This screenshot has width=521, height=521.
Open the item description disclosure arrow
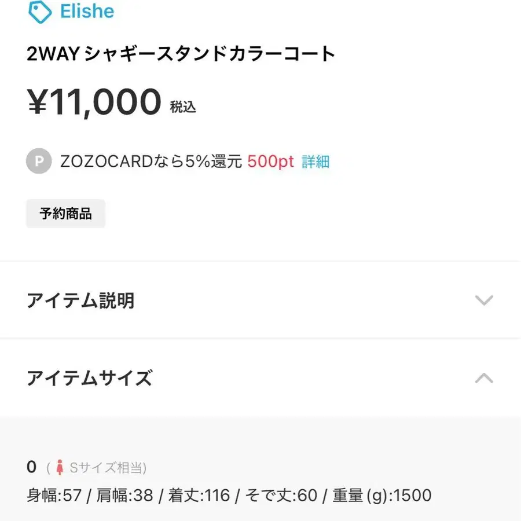coord(484,301)
